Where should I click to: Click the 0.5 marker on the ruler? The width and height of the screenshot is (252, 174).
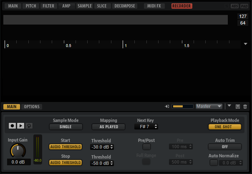click(68, 46)
